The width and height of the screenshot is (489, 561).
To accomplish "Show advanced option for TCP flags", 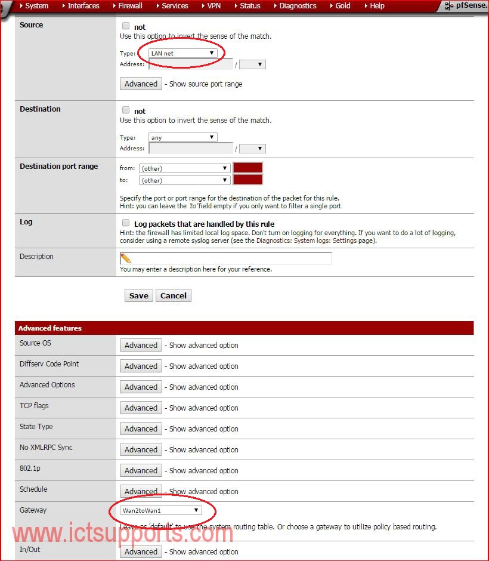I will 141,408.
